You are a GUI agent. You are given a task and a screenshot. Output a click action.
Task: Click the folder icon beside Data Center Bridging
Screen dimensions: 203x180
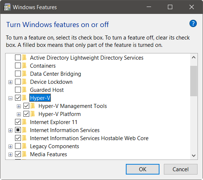(24, 74)
